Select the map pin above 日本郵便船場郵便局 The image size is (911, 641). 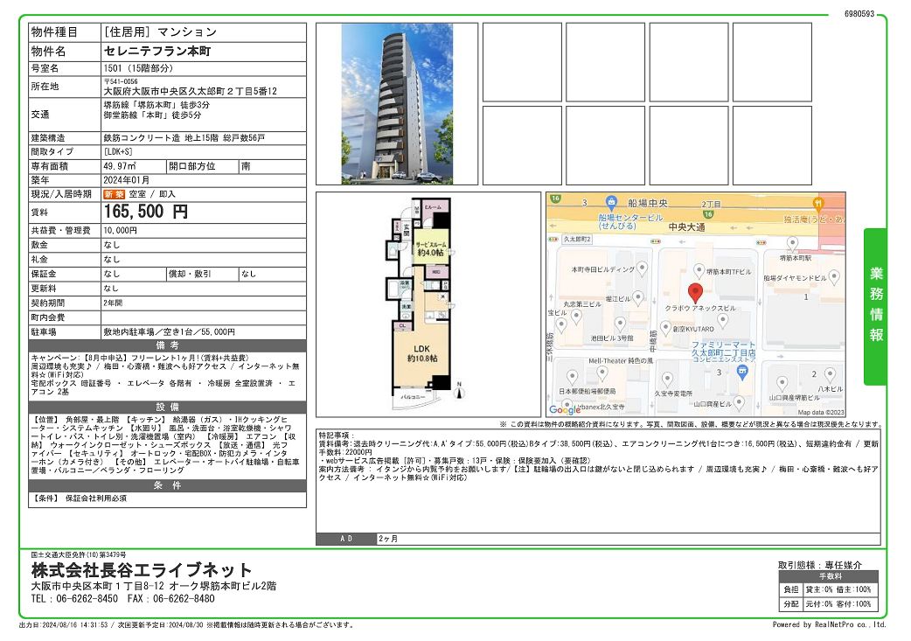click(572, 378)
